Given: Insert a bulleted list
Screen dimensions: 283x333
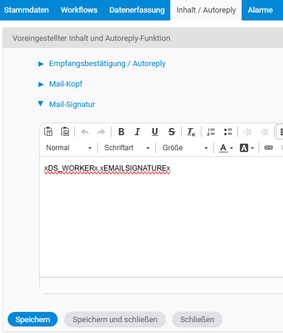Looking at the screenshot, I should click(x=228, y=132).
